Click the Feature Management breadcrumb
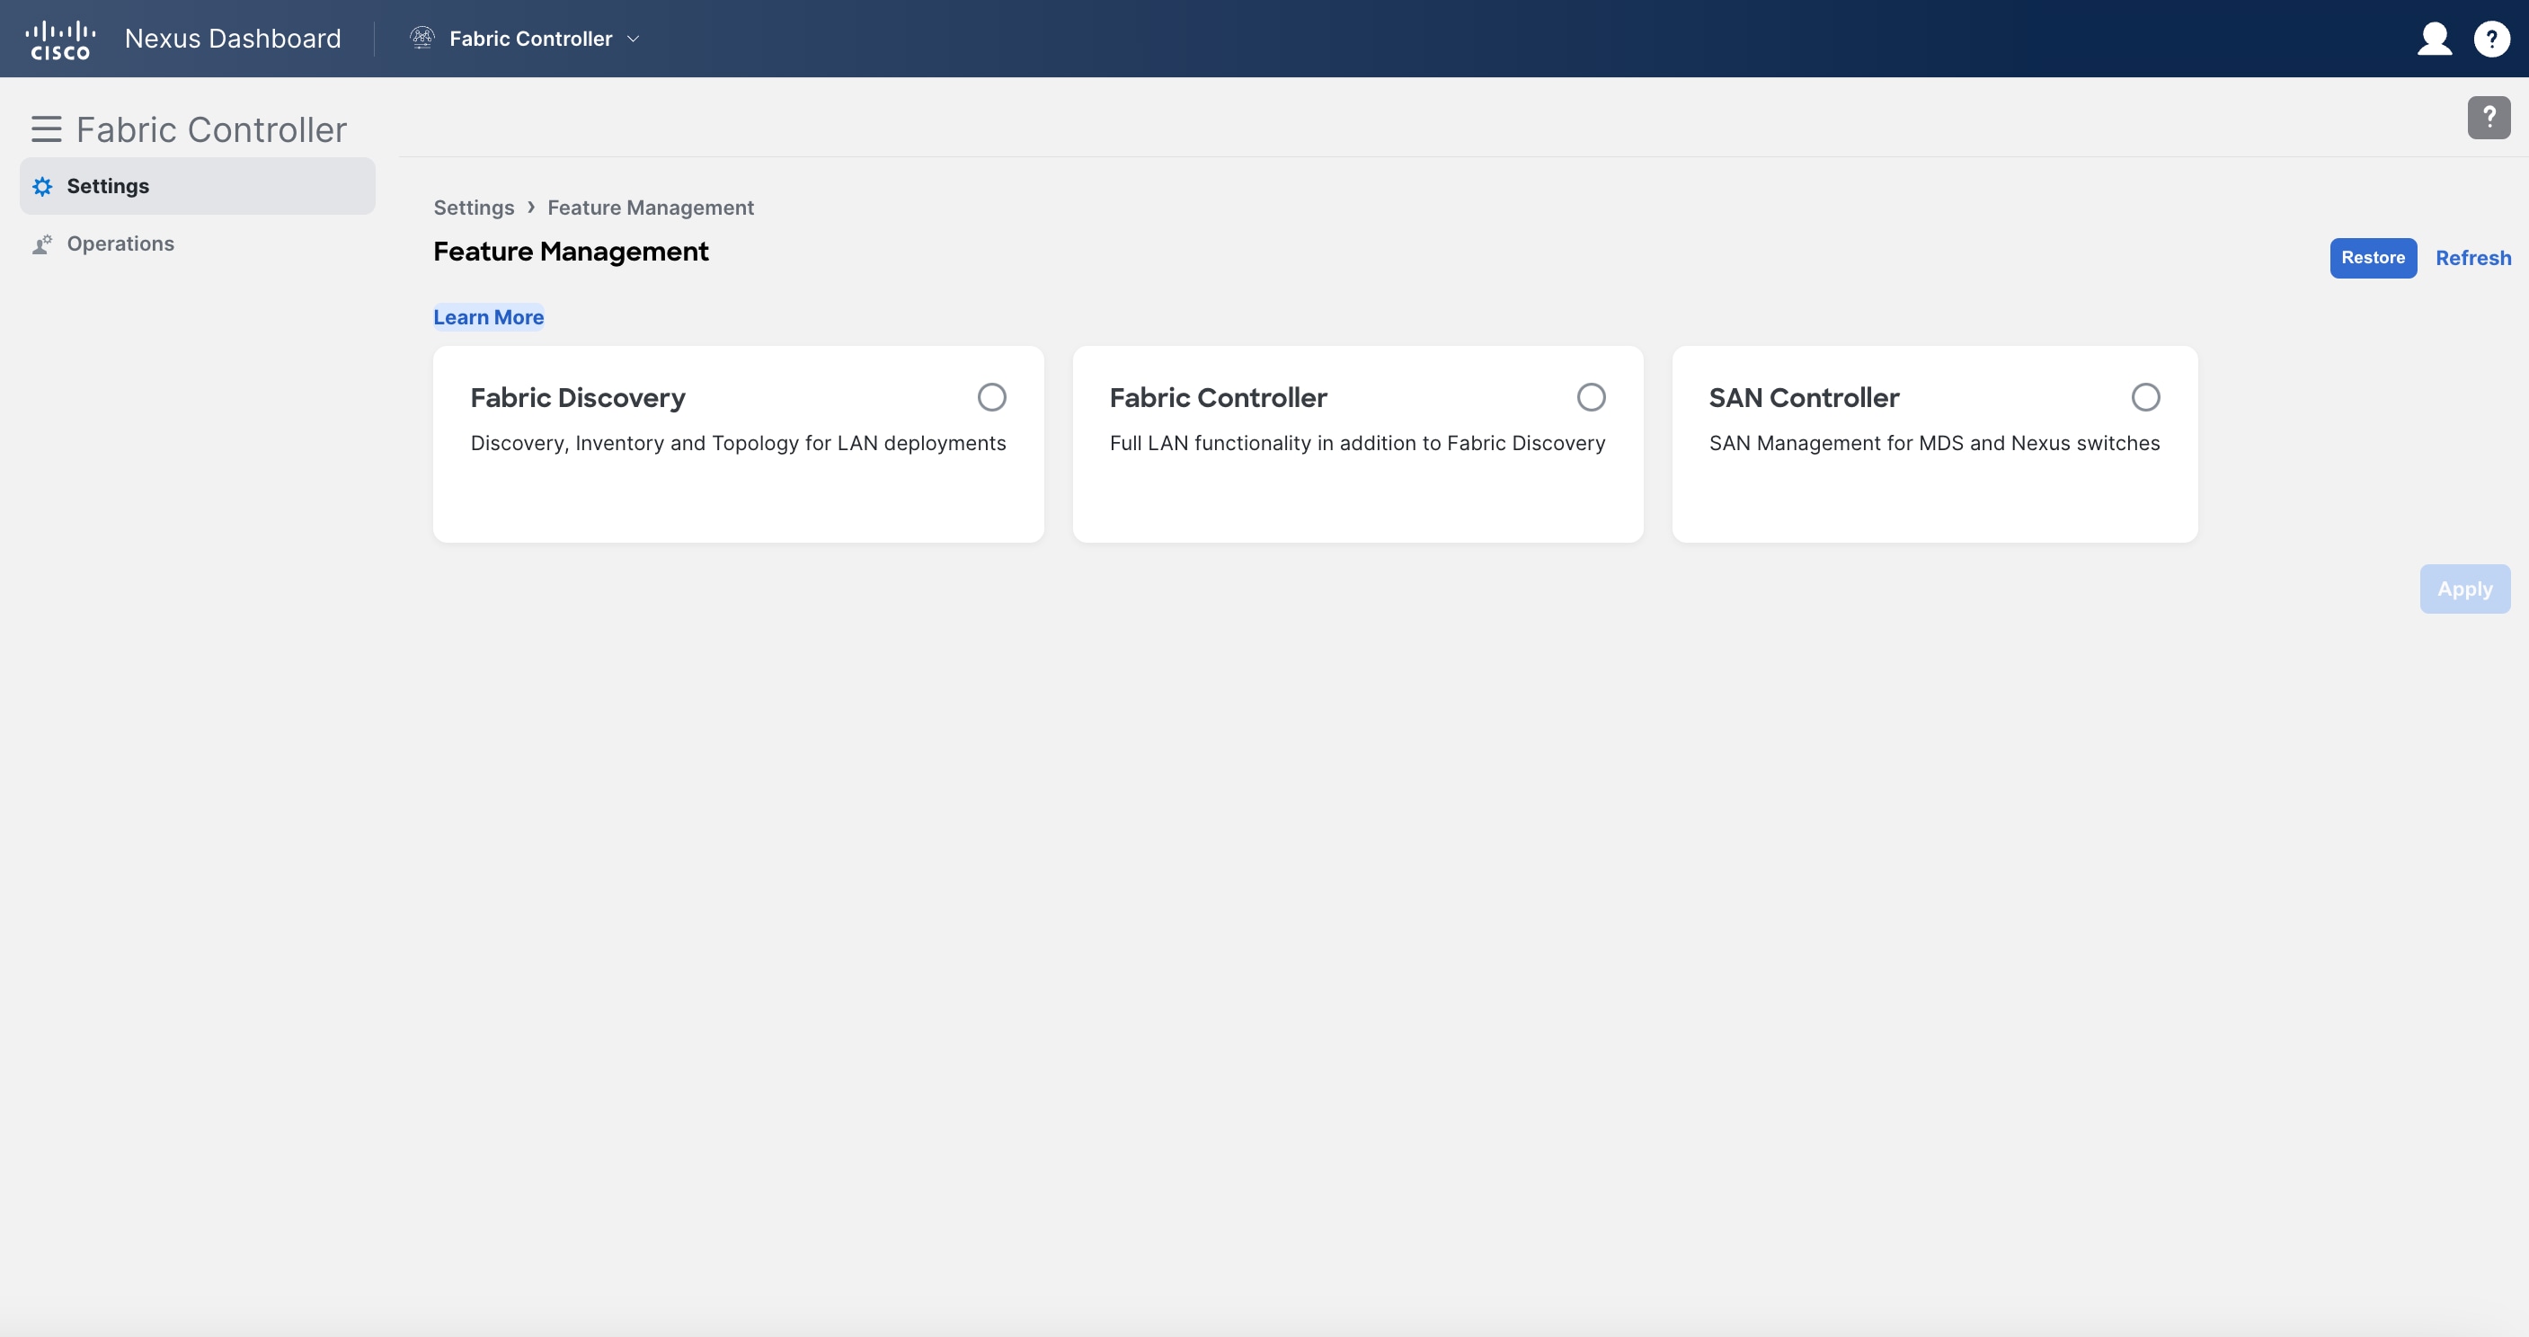The image size is (2529, 1337). coord(650,208)
